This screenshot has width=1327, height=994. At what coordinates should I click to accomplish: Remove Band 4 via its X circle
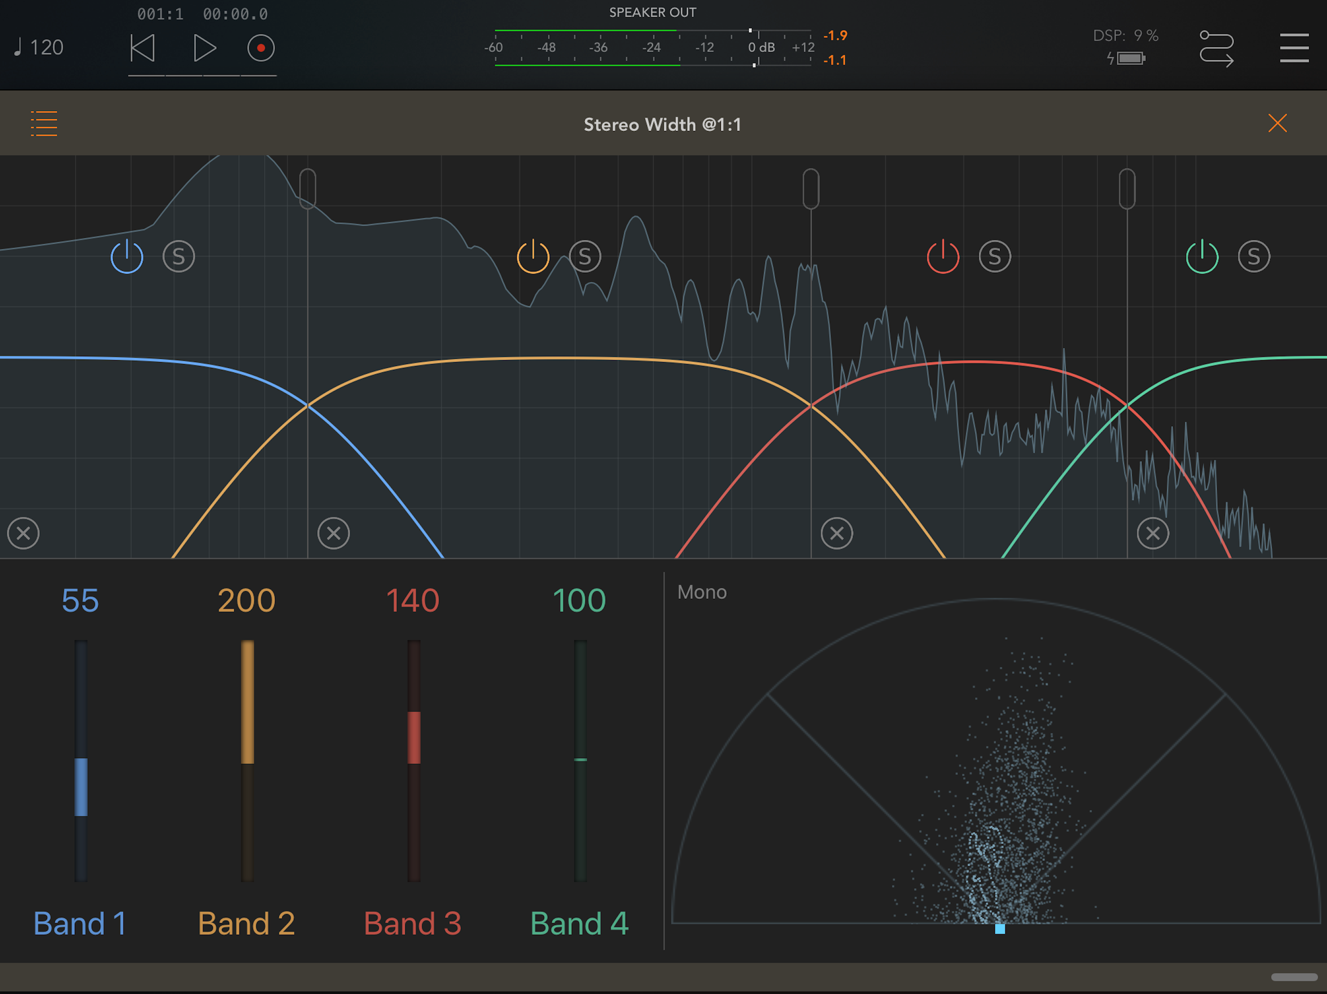pyautogui.click(x=1153, y=533)
